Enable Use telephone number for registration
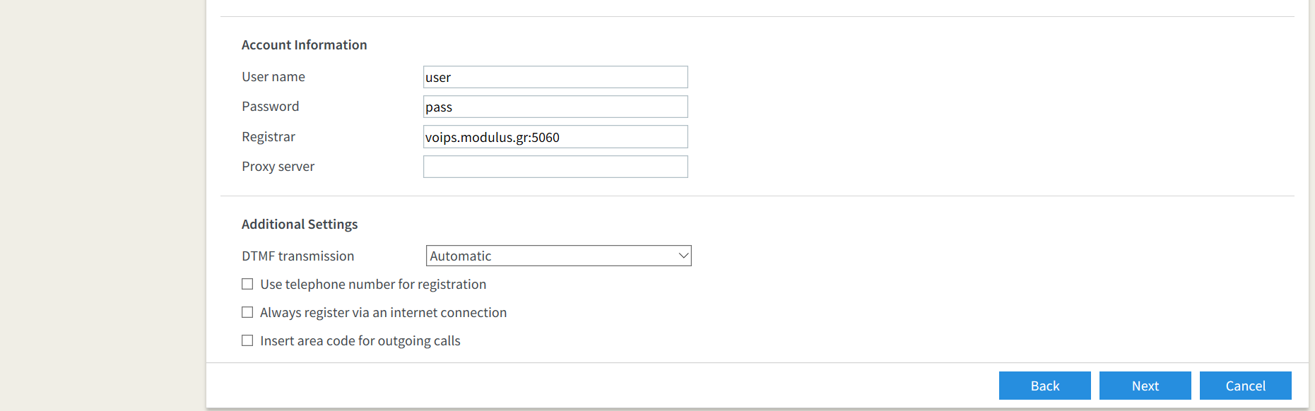This screenshot has height=411, width=1315. pos(247,284)
